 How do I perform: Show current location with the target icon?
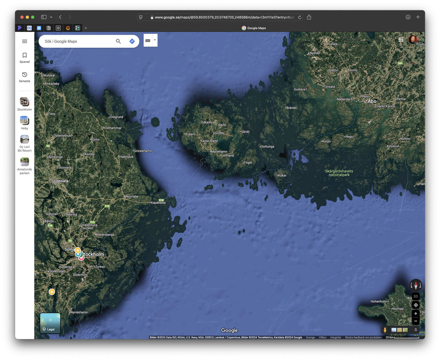point(416,305)
